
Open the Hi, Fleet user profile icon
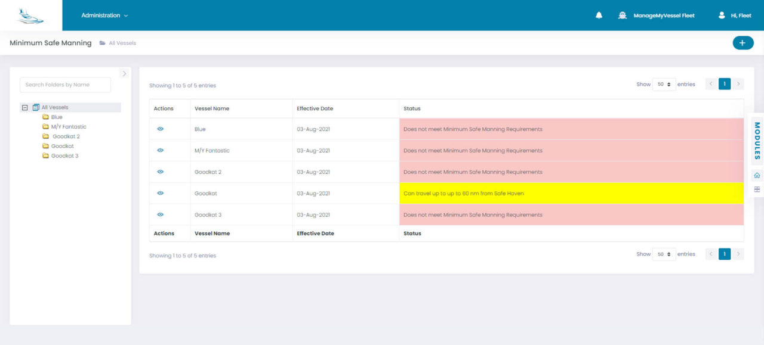click(x=722, y=15)
